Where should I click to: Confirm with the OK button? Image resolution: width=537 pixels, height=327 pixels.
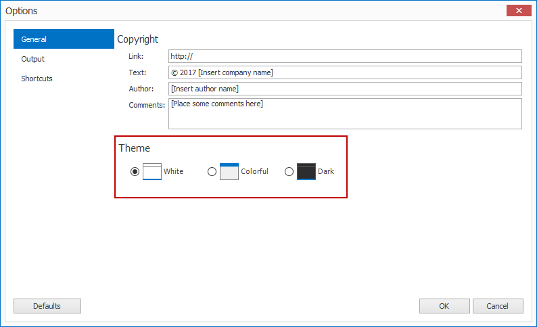pos(444,306)
